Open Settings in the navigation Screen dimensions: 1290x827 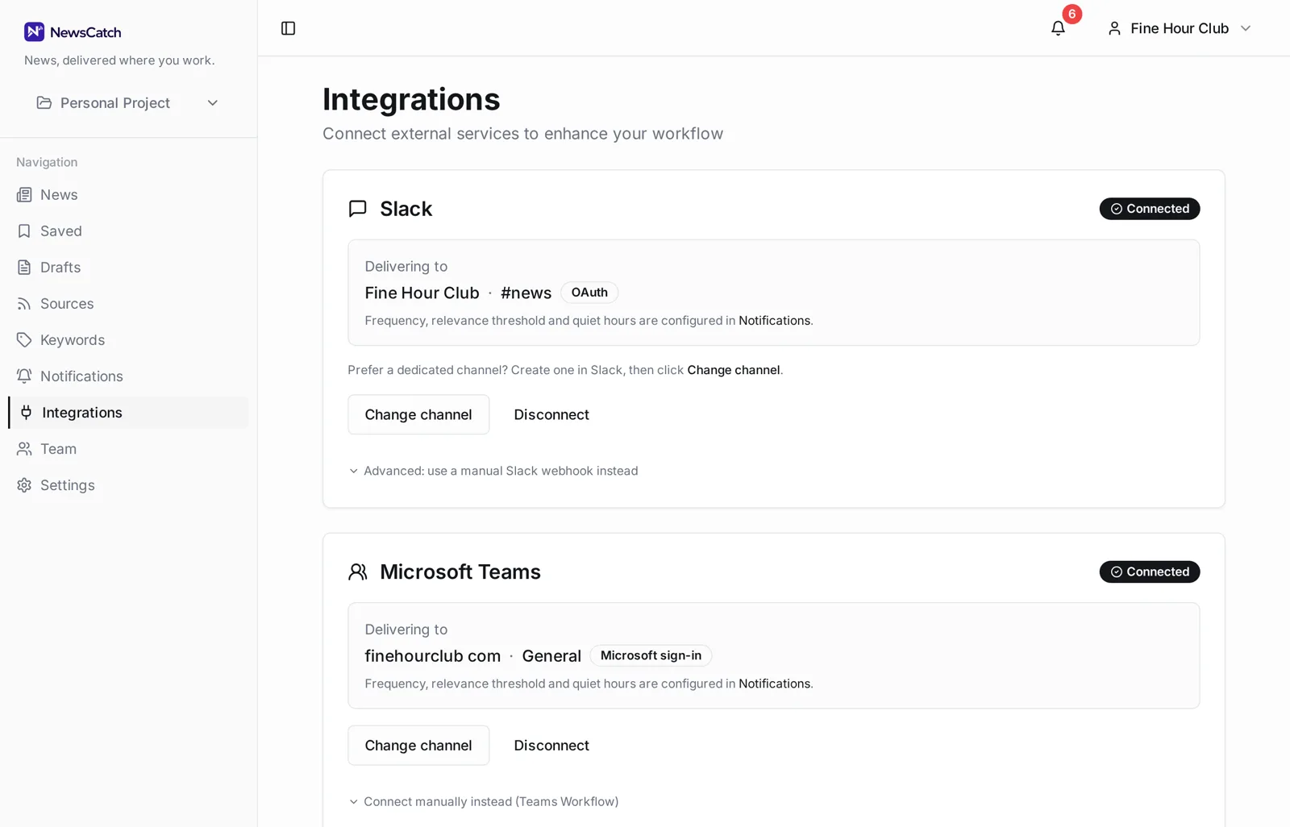click(128, 485)
